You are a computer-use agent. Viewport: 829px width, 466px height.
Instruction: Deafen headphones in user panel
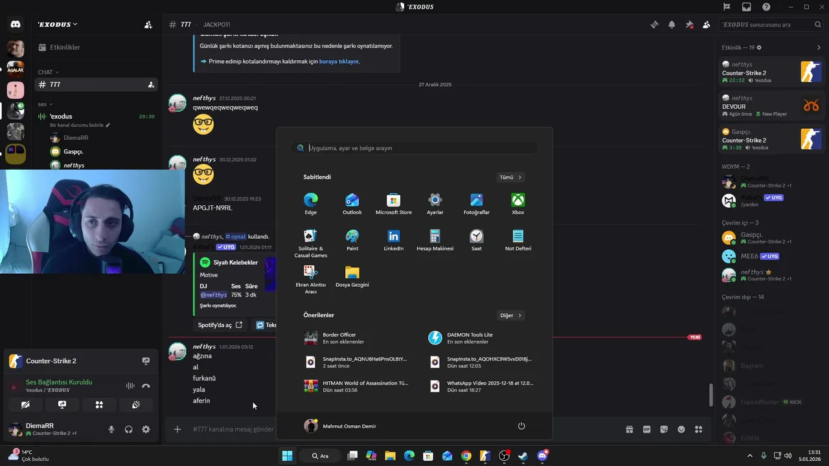pyautogui.click(x=129, y=429)
